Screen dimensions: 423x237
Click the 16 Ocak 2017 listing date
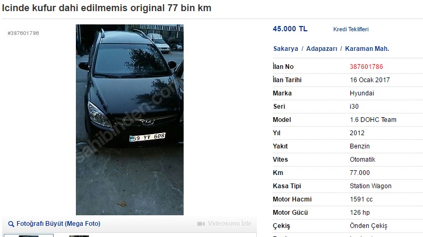pyautogui.click(x=369, y=80)
